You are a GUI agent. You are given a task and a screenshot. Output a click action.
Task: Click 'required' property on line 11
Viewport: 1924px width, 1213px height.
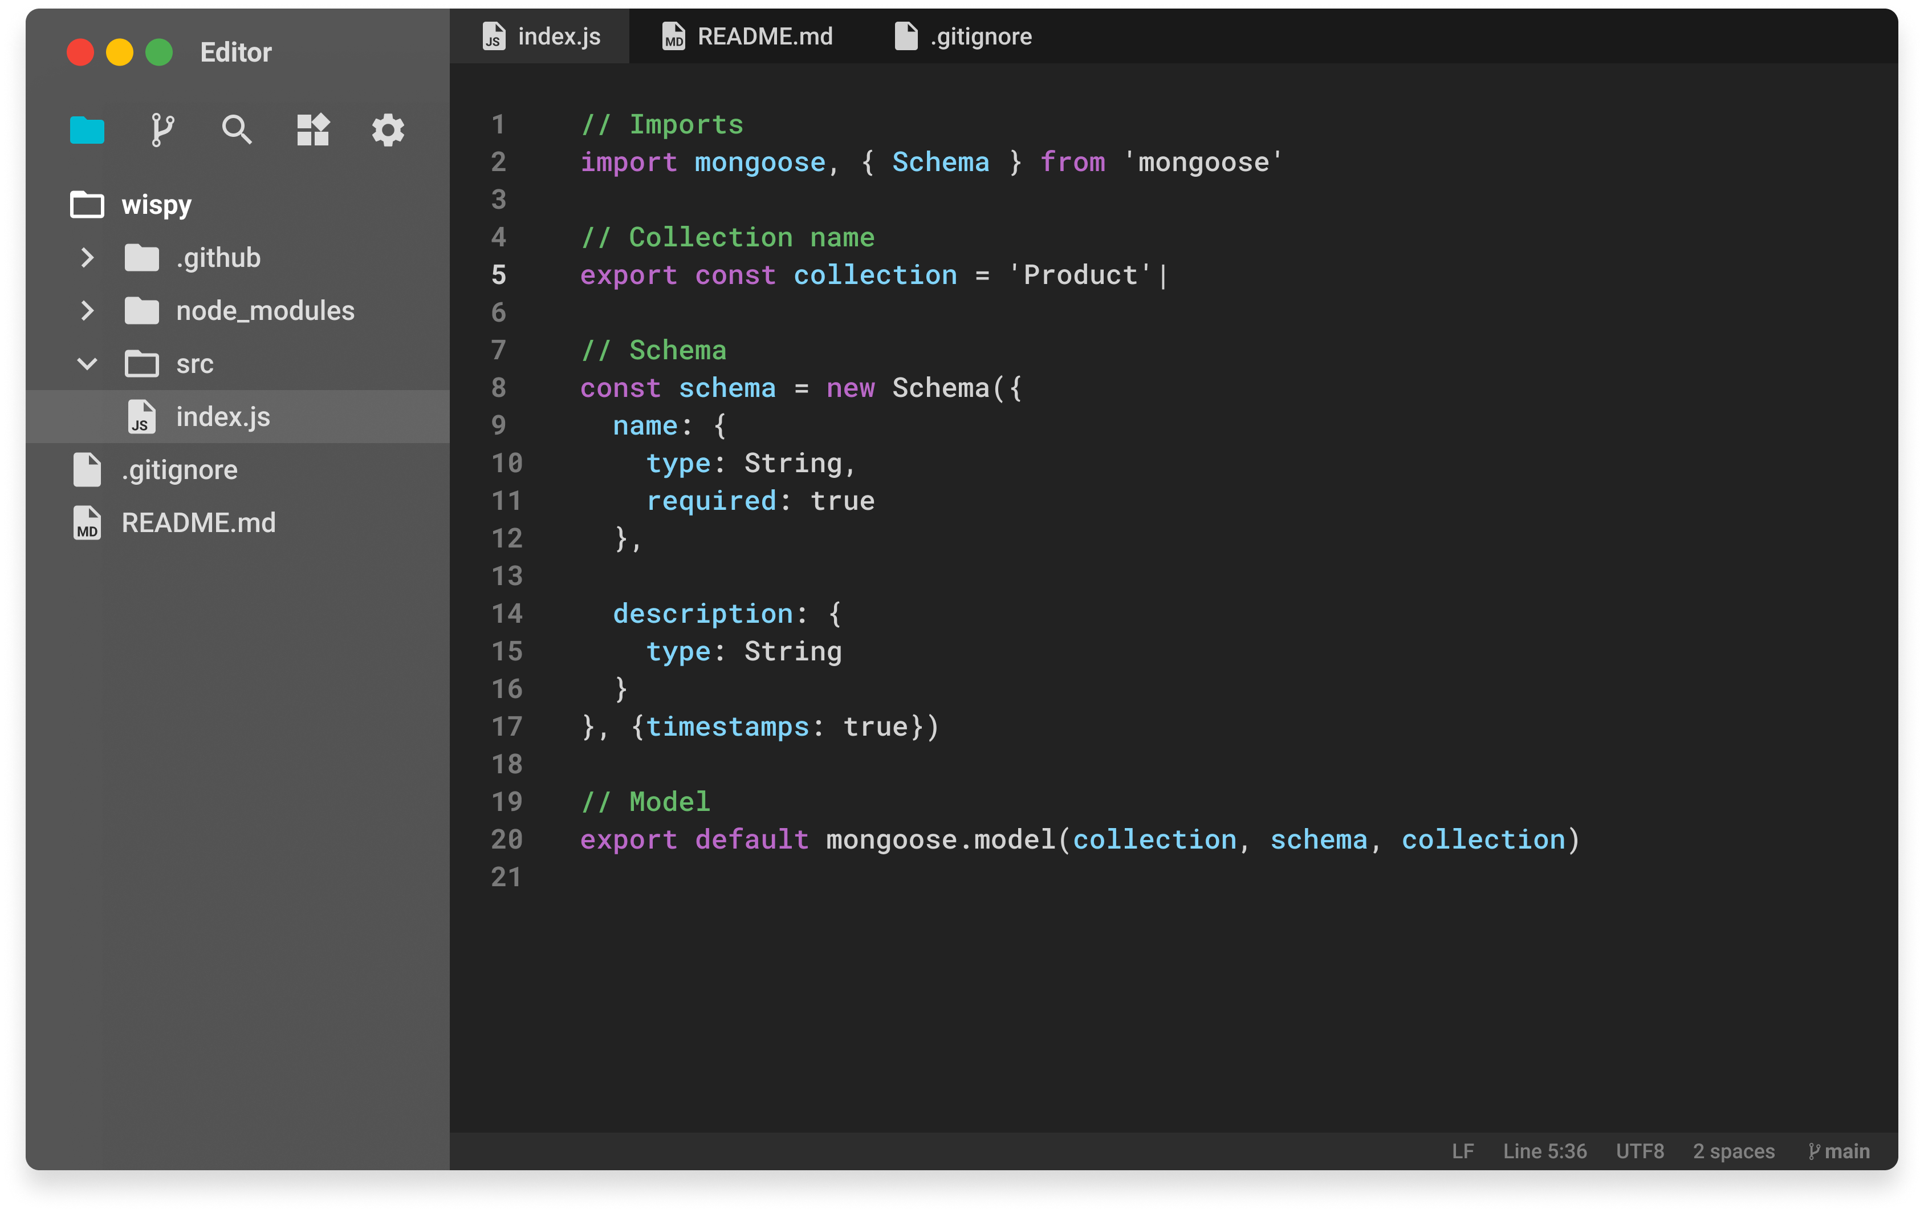tap(711, 501)
